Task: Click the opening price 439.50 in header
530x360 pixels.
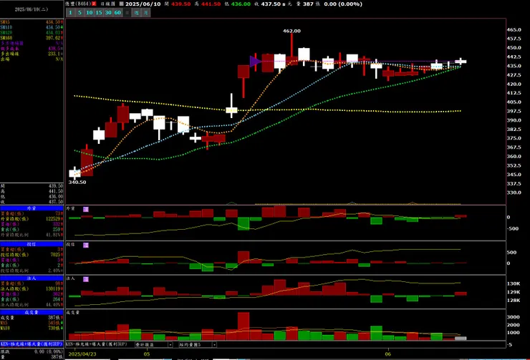Action: pyautogui.click(x=180, y=4)
